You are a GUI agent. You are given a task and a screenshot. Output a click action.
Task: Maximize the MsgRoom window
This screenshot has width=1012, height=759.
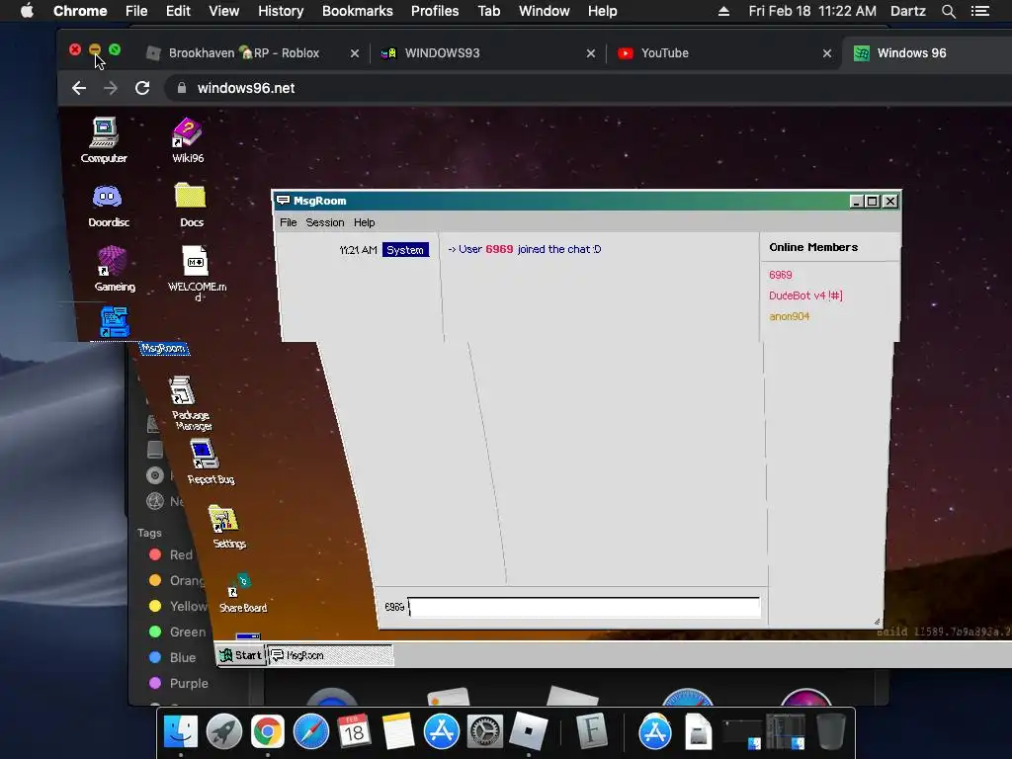pos(873,202)
